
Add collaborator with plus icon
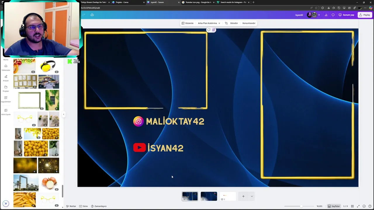point(319,15)
